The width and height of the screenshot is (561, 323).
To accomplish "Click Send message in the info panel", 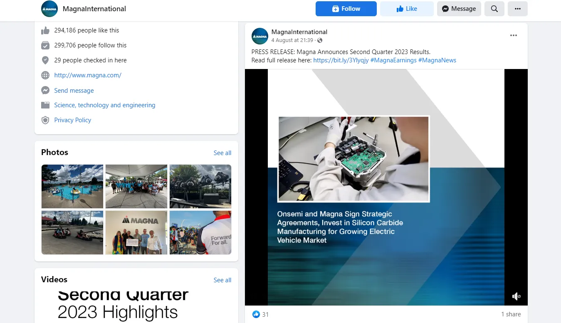I will (x=74, y=90).
